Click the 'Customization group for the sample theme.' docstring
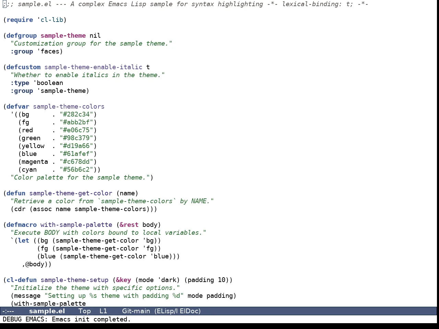Viewport: 439px width, 329px height. 91,44
